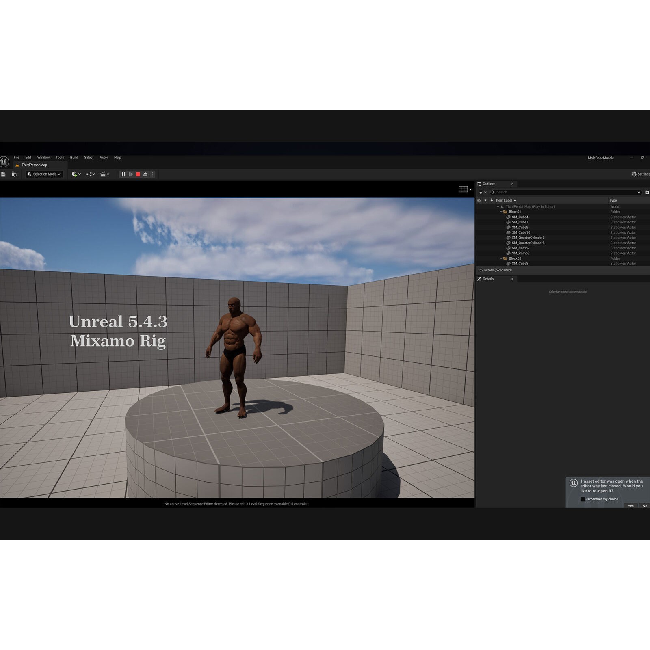Viewport: 650px width, 650px height.
Task: Collapse the Block02 folder
Action: click(501, 258)
